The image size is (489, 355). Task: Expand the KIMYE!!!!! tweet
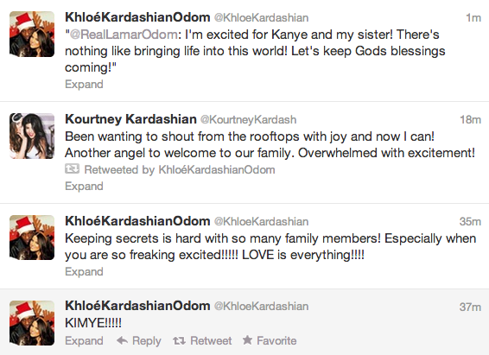[x=84, y=340]
